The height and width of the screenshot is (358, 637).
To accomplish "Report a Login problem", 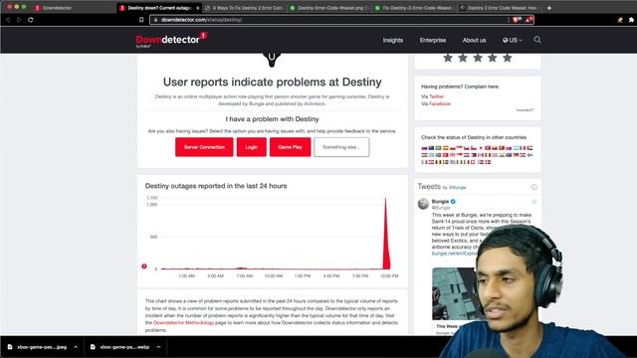I will click(252, 147).
